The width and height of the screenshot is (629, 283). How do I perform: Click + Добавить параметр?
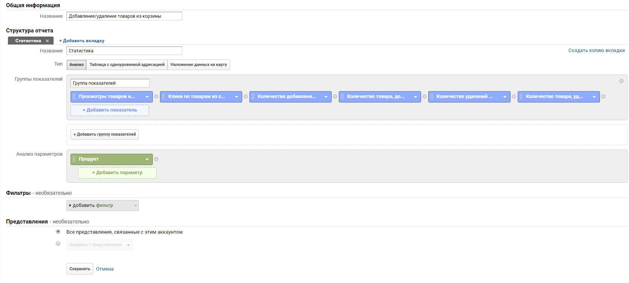(x=117, y=173)
